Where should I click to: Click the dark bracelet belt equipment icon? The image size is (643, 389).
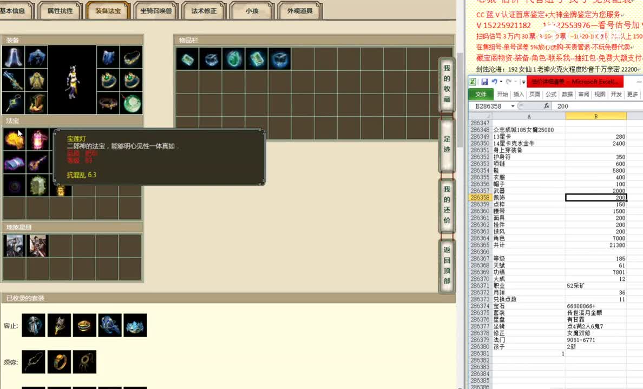point(108,103)
